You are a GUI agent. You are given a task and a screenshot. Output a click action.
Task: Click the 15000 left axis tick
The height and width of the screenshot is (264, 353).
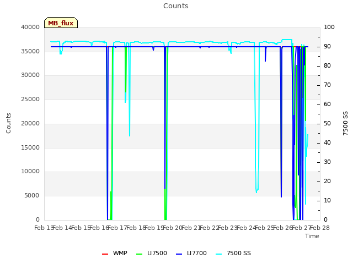(x=30, y=147)
